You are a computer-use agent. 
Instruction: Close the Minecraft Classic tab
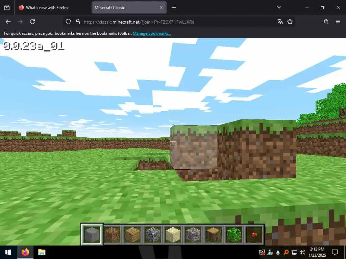[161, 7]
